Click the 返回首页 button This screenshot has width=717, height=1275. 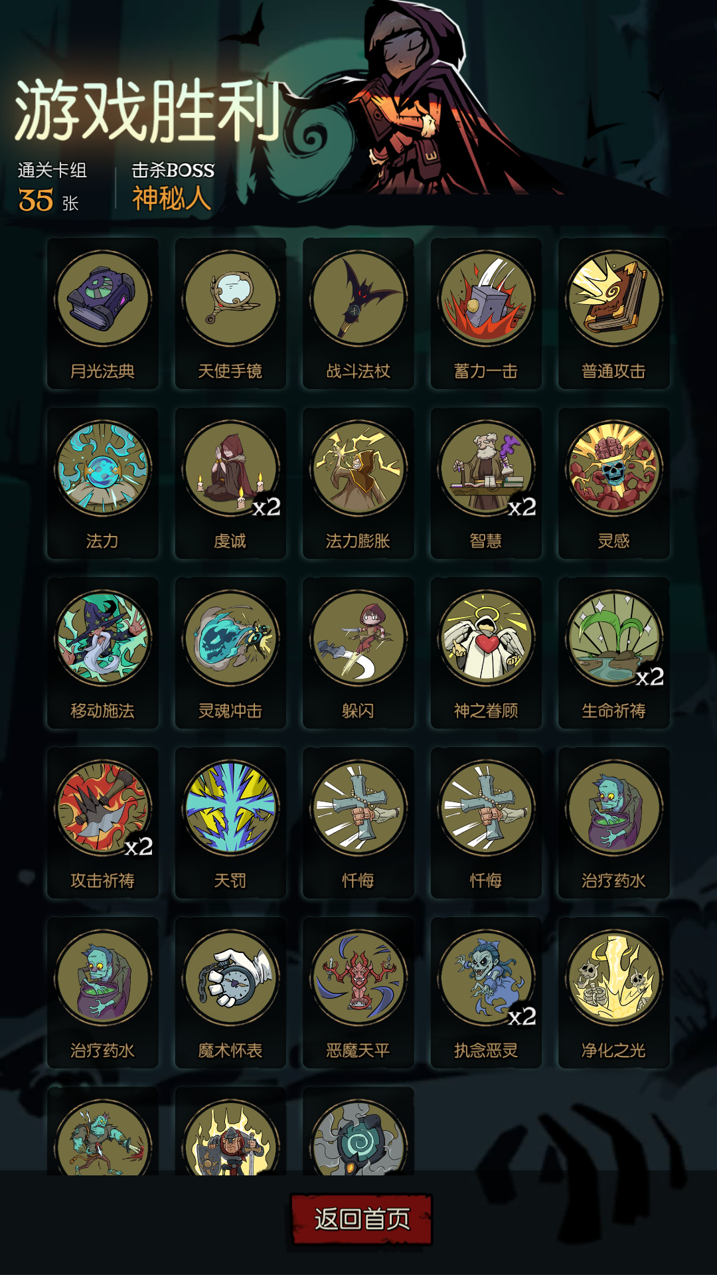[x=362, y=1219]
